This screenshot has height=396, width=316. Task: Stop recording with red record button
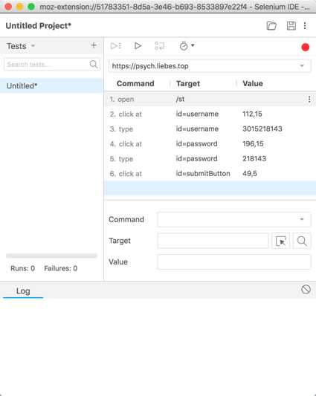306,48
